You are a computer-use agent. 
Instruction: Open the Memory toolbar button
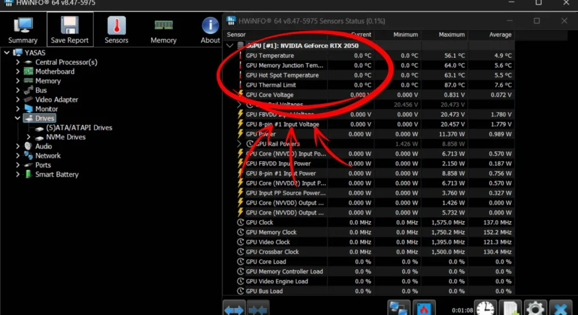click(x=163, y=30)
